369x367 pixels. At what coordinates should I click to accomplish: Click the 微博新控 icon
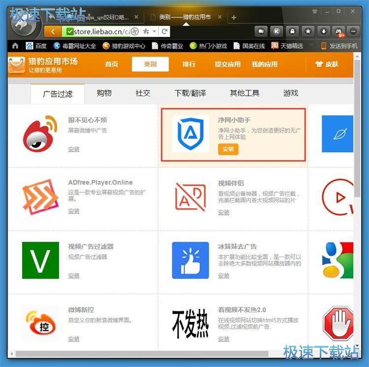(x=40, y=324)
